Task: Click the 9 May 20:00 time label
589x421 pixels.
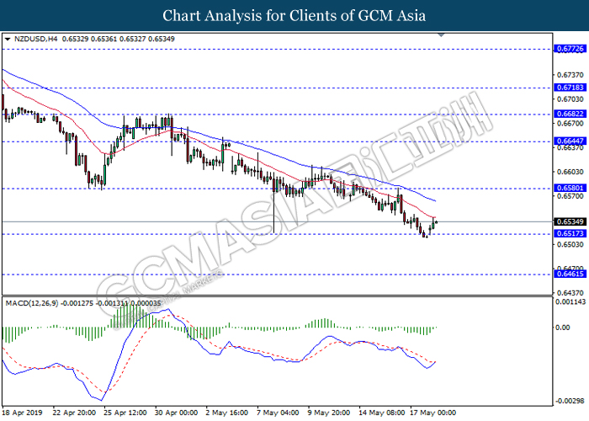Action: coord(329,413)
